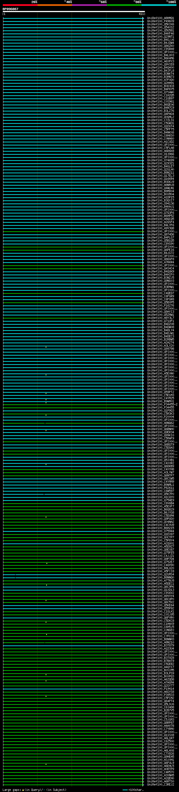Click arrowhead ending the UniRef100_P20004 bar
The height and width of the screenshot is (792, 179).
click(143, 417)
